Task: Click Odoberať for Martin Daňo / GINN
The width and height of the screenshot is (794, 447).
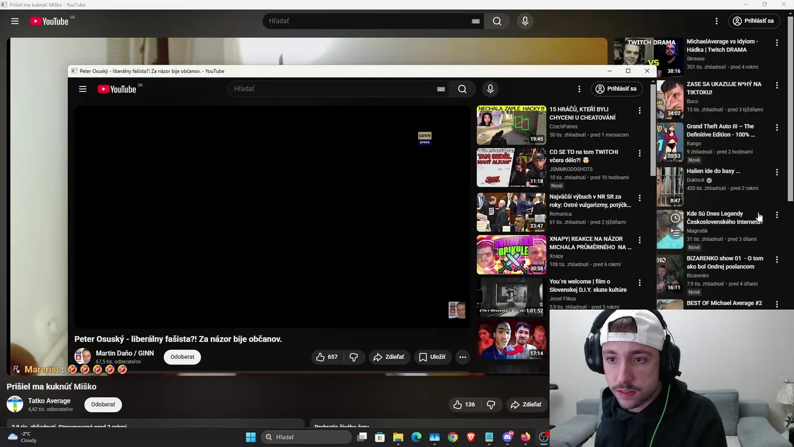Action: pyautogui.click(x=182, y=357)
